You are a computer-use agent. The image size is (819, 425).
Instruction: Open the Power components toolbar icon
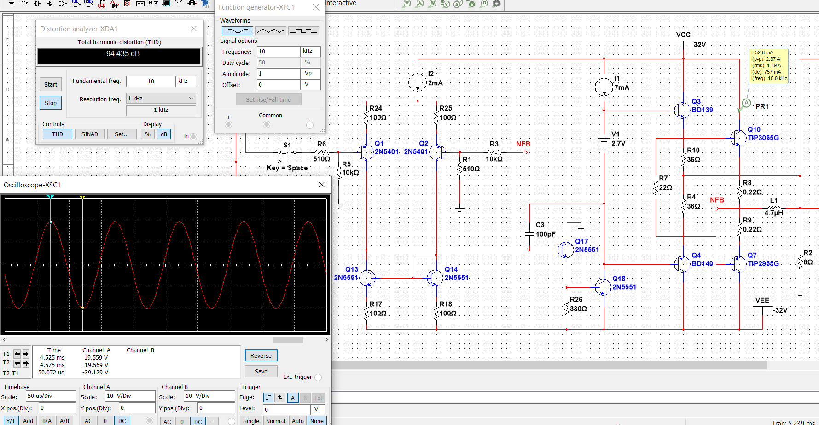[x=140, y=3]
